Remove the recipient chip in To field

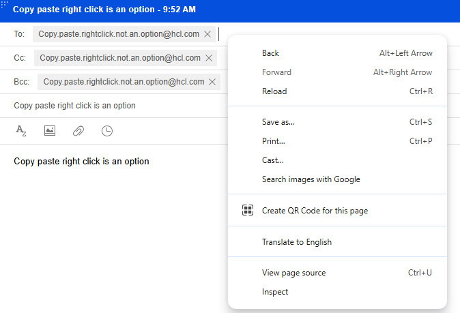[207, 34]
